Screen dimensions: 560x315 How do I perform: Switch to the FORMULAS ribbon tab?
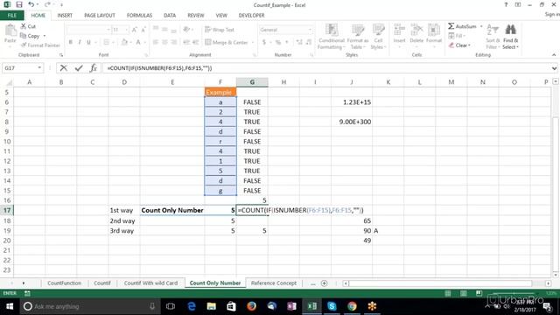[x=139, y=16]
